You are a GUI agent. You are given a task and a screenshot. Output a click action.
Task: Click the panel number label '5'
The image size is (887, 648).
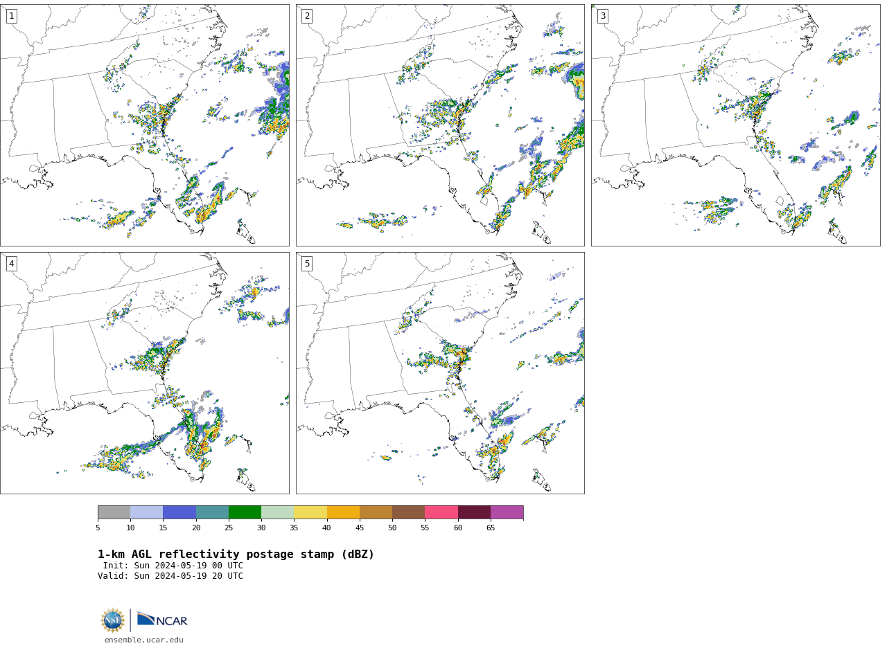[307, 264]
